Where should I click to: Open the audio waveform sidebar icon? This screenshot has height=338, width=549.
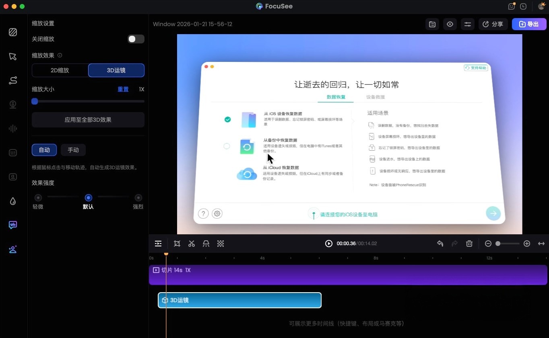click(13, 129)
